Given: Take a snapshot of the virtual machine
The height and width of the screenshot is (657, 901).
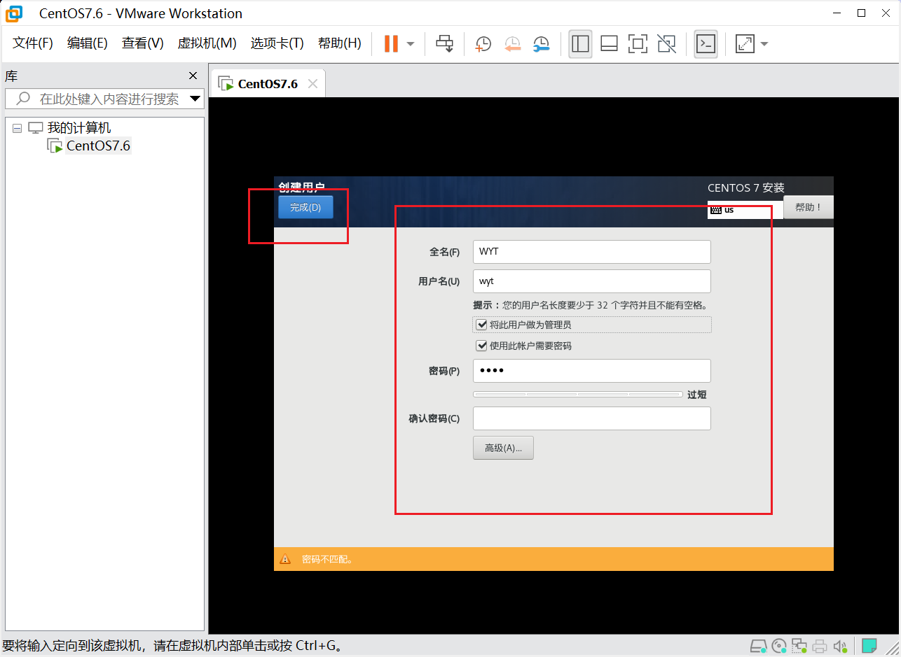Looking at the screenshot, I should (483, 44).
